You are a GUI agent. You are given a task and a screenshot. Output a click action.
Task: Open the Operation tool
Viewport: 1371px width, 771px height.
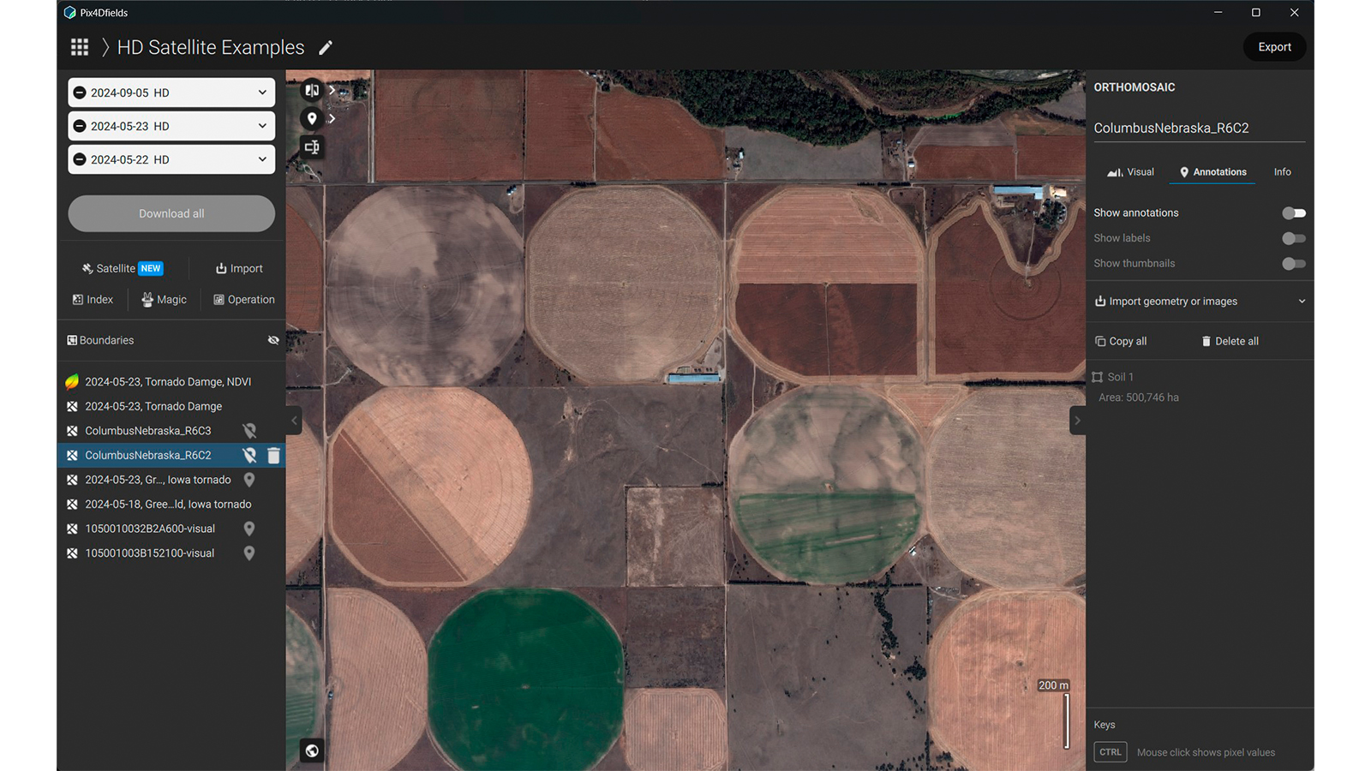tap(244, 300)
